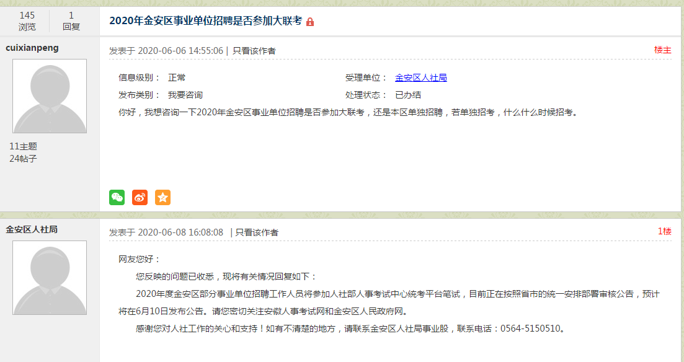Click 金安区人社局's avatar image
The width and height of the screenshot is (684, 362).
(50, 278)
